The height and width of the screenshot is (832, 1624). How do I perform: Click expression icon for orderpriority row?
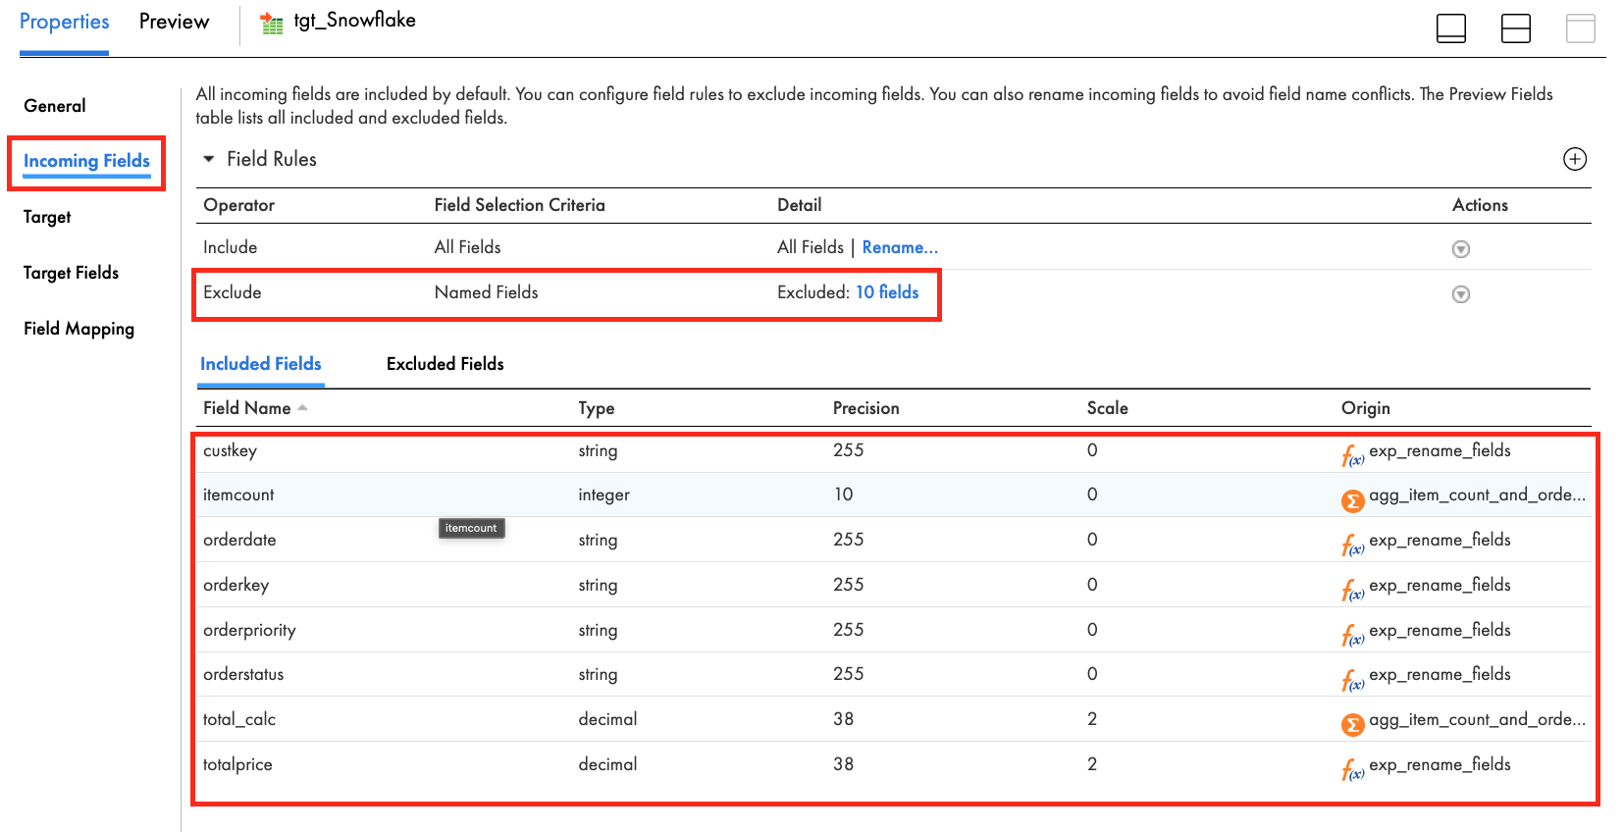1352,635
